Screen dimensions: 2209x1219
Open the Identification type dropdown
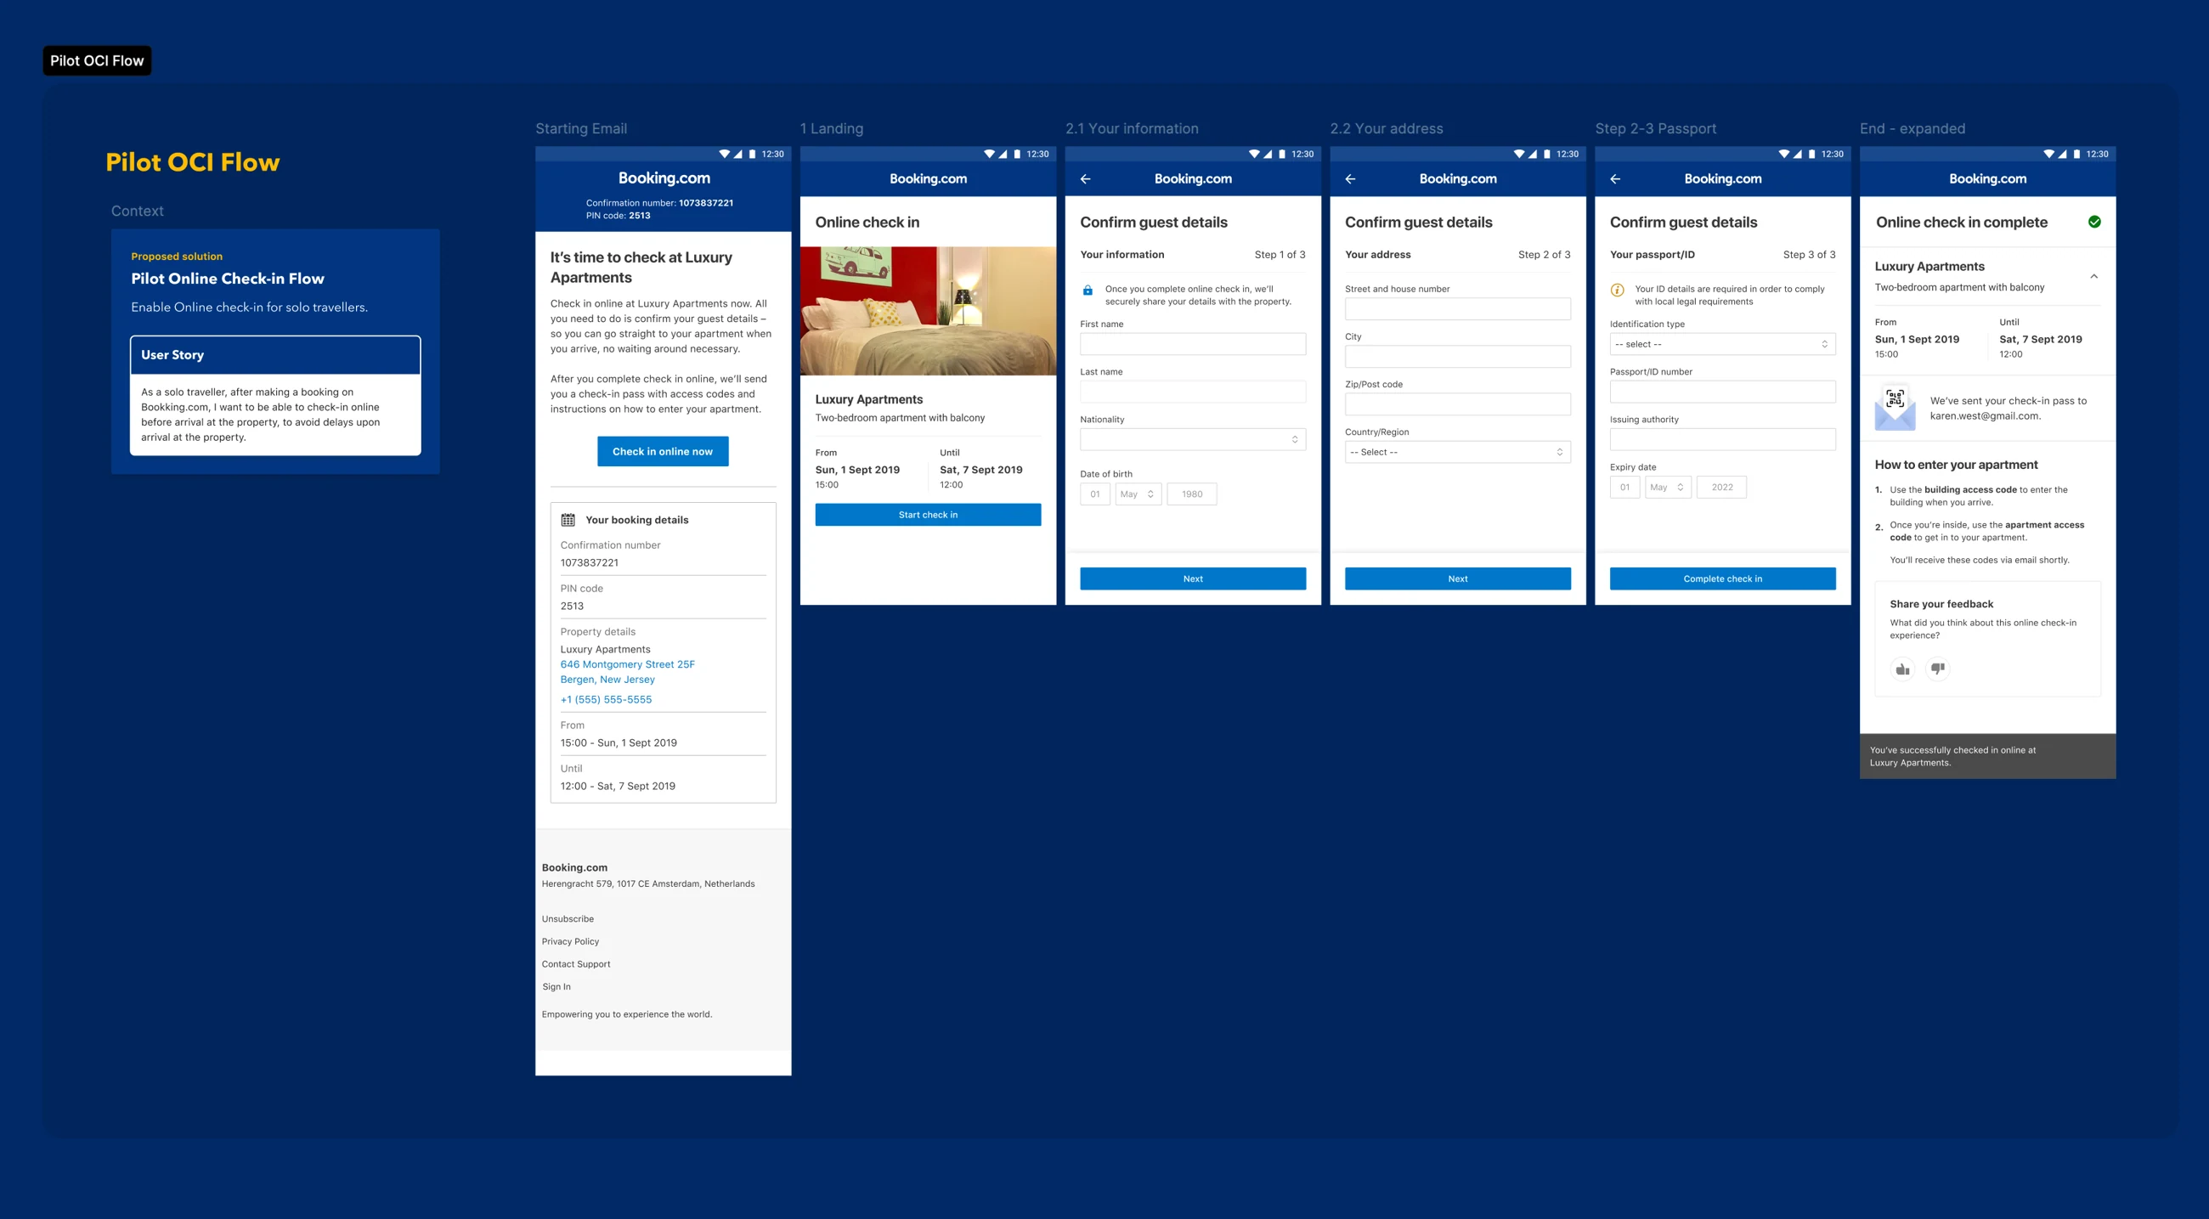(x=1722, y=344)
